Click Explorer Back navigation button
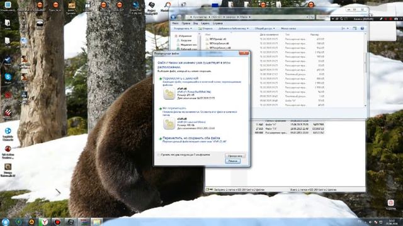The width and height of the screenshot is (403, 226). pyautogui.click(x=174, y=17)
